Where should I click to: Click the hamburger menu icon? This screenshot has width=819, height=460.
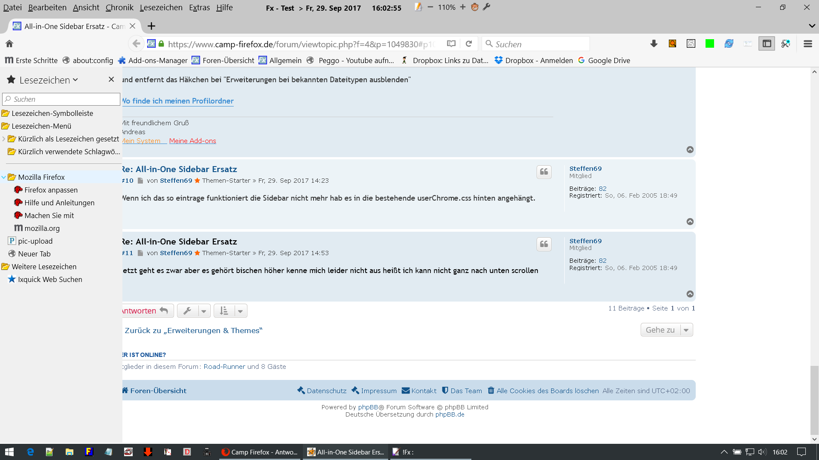click(807, 43)
